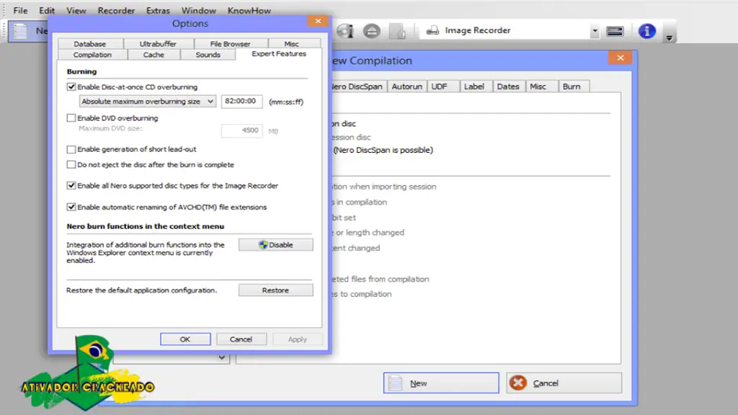Close the Options dialog
Image resolution: width=738 pixels, height=415 pixels.
(318, 21)
